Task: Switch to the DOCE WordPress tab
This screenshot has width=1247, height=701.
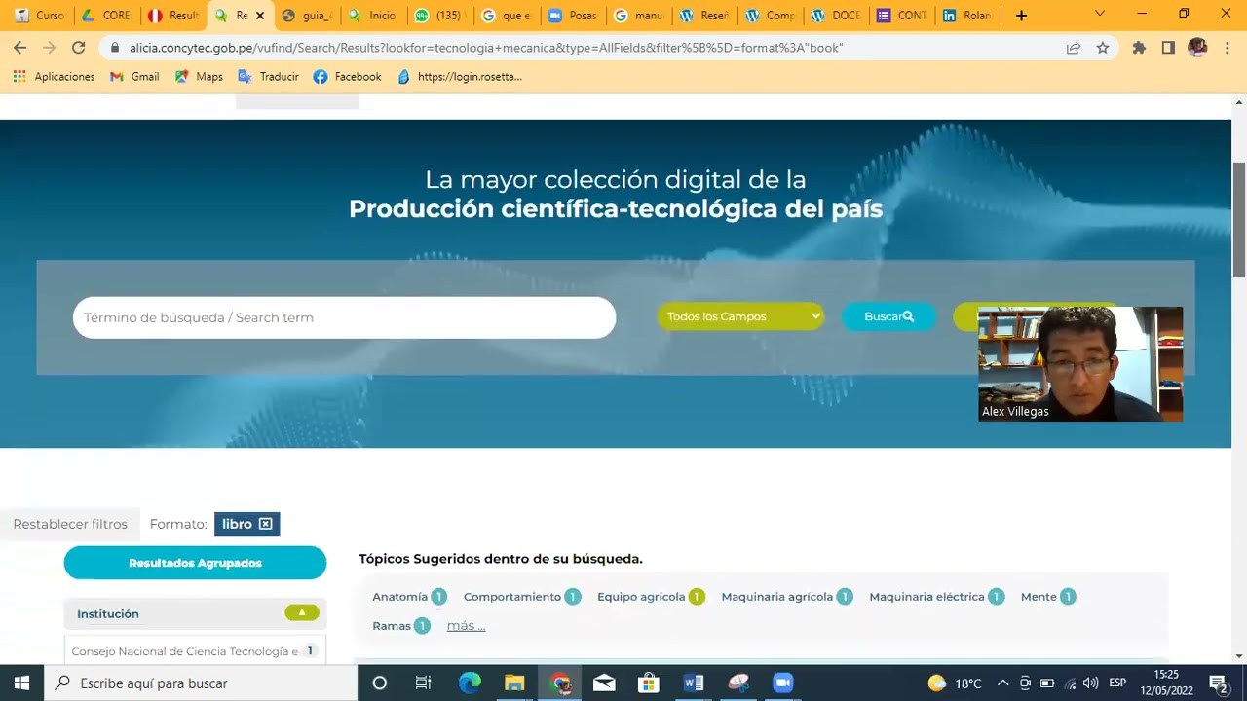Action: (836, 16)
